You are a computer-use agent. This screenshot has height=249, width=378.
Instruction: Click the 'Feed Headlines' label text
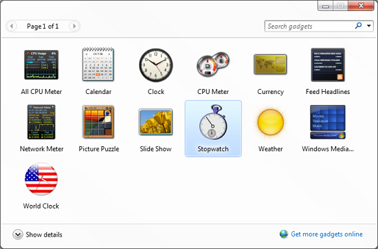(x=328, y=92)
